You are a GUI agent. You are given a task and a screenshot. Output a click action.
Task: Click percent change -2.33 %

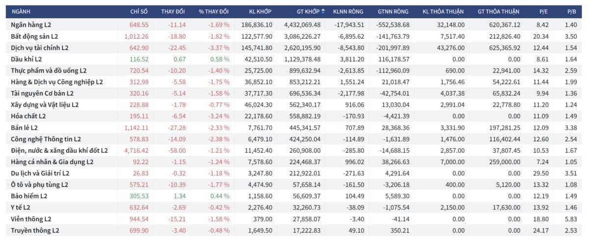click(218, 127)
